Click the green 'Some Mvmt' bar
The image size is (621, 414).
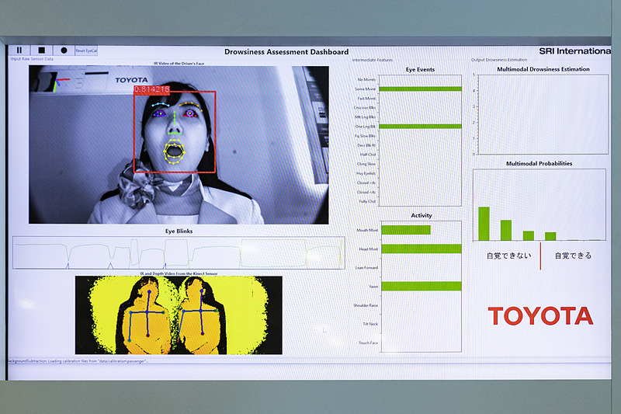pos(420,89)
